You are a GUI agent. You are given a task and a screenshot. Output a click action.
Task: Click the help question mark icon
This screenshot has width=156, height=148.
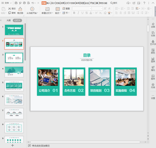[144, 3]
